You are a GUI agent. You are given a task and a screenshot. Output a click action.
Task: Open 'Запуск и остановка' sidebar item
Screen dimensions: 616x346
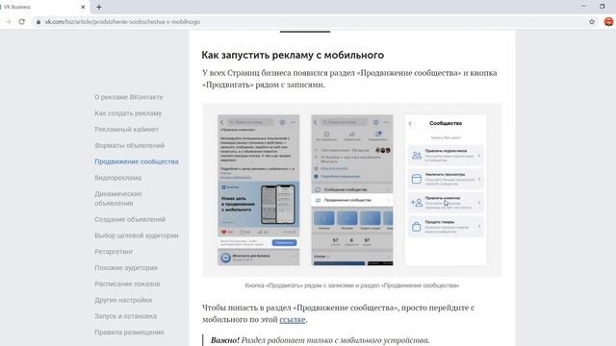point(126,316)
